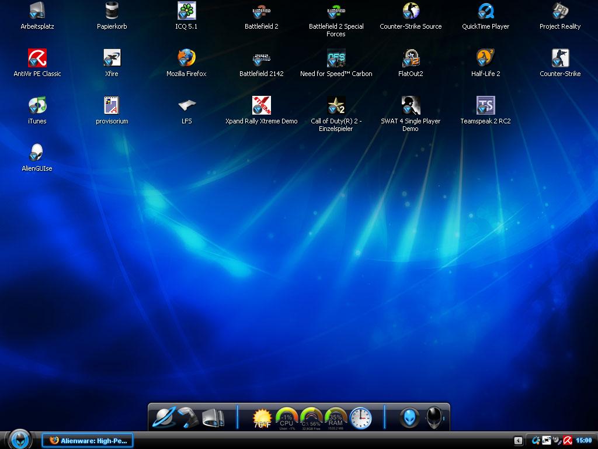Click the blue alien head dock icon
This screenshot has width=598, height=449.
coord(409,417)
